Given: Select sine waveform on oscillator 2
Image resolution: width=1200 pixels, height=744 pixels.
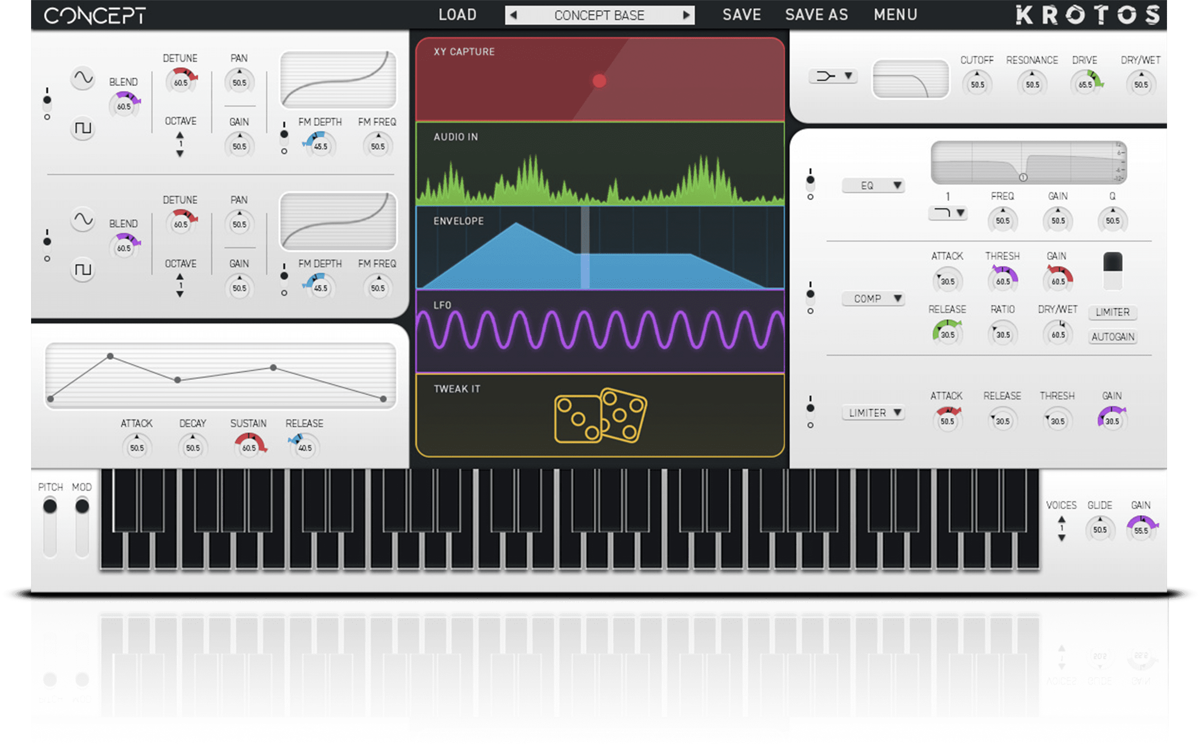Looking at the screenshot, I should 83,219.
